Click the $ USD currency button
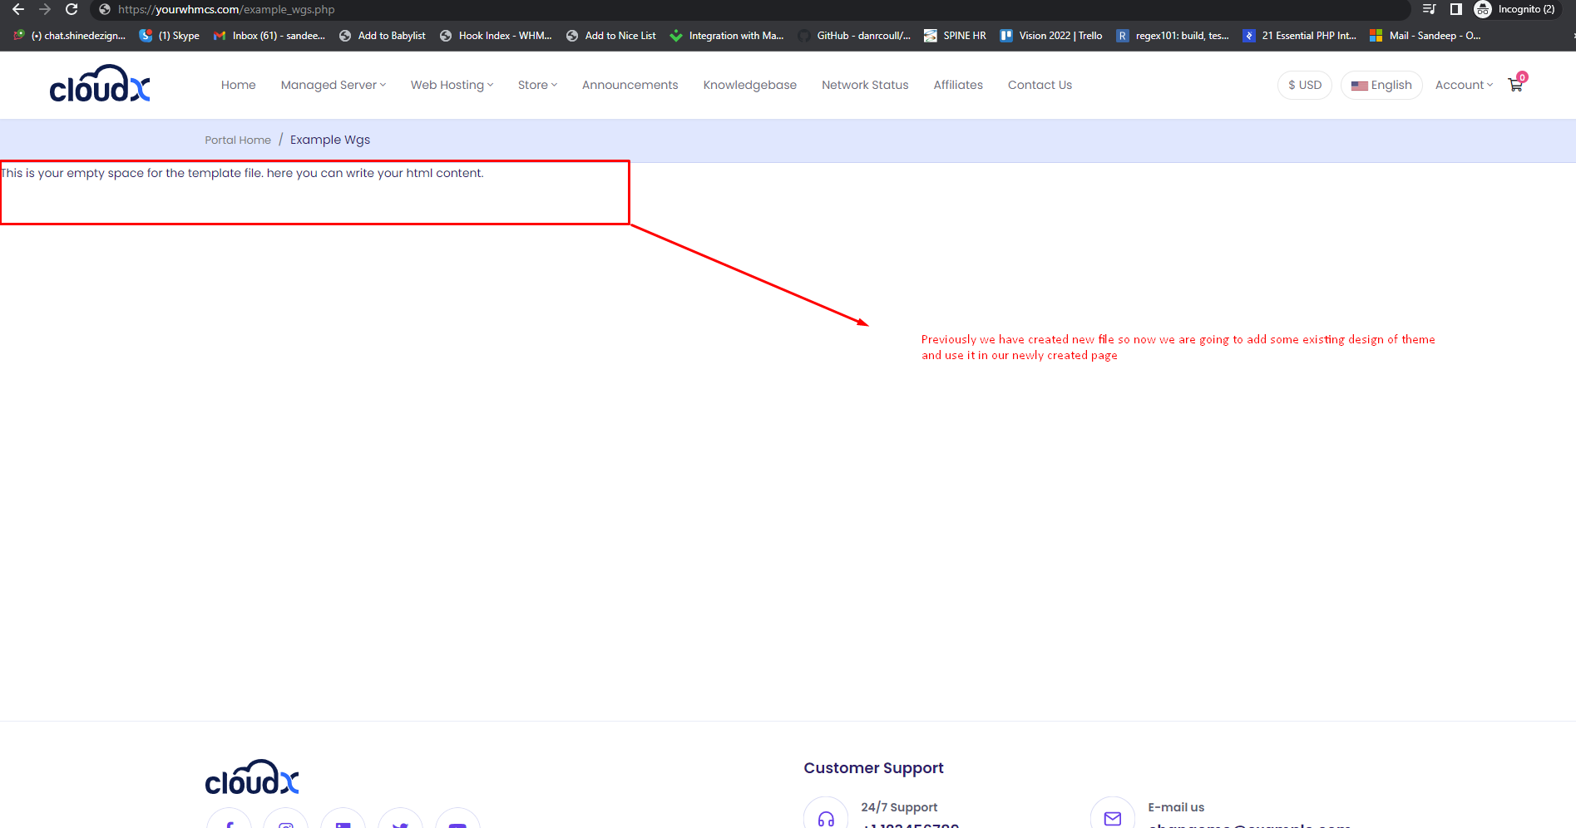Screen dimensions: 1576x828 tap(1304, 85)
